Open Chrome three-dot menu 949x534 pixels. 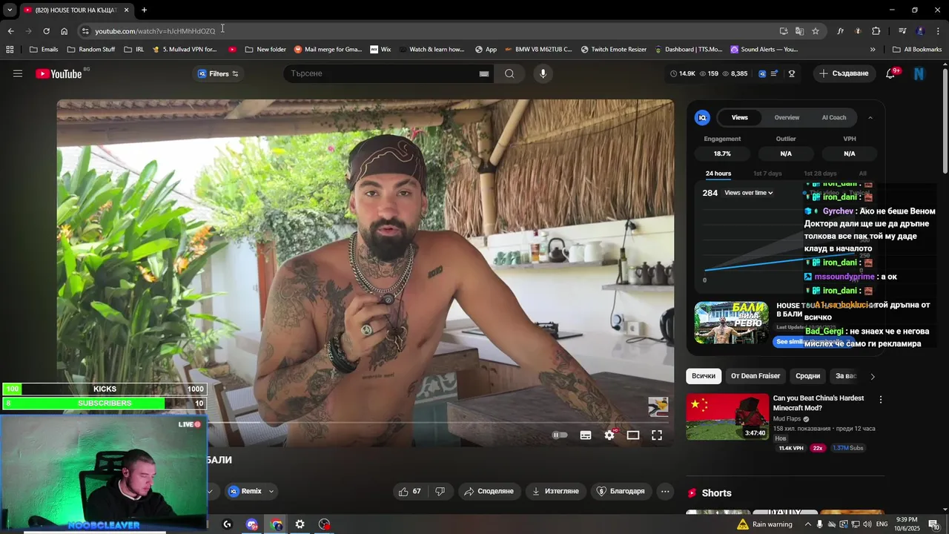pyautogui.click(x=939, y=31)
